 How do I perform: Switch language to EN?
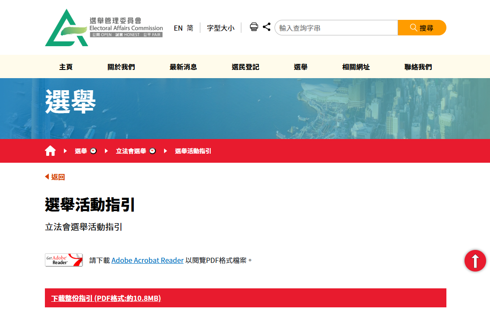pyautogui.click(x=178, y=28)
